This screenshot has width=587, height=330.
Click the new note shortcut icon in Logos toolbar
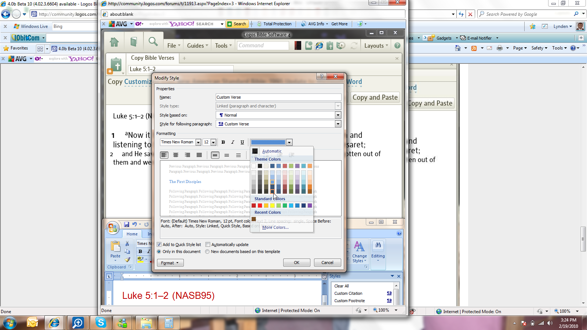[309, 45]
